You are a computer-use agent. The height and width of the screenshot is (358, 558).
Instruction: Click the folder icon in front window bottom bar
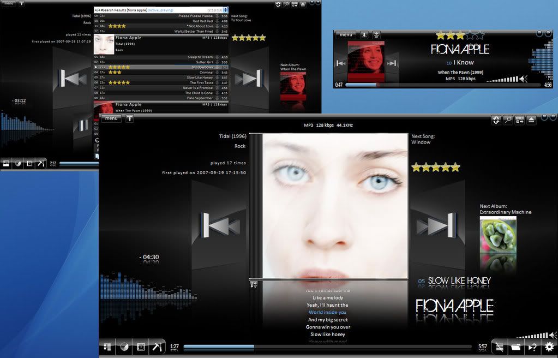pos(516,347)
